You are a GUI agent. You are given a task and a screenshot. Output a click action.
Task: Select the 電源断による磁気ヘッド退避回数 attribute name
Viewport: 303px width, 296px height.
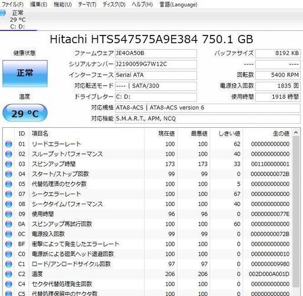(x=73, y=254)
